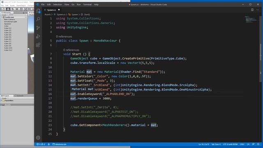Click the feedback icon in status bar

pos(253,144)
